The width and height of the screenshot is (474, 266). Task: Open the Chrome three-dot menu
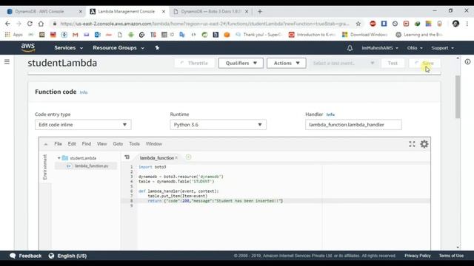click(467, 24)
